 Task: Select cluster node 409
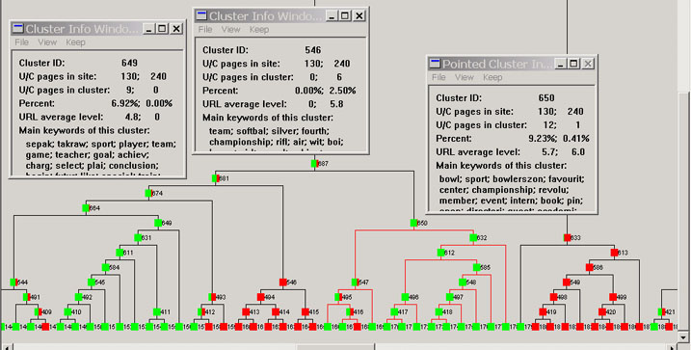click(x=39, y=312)
